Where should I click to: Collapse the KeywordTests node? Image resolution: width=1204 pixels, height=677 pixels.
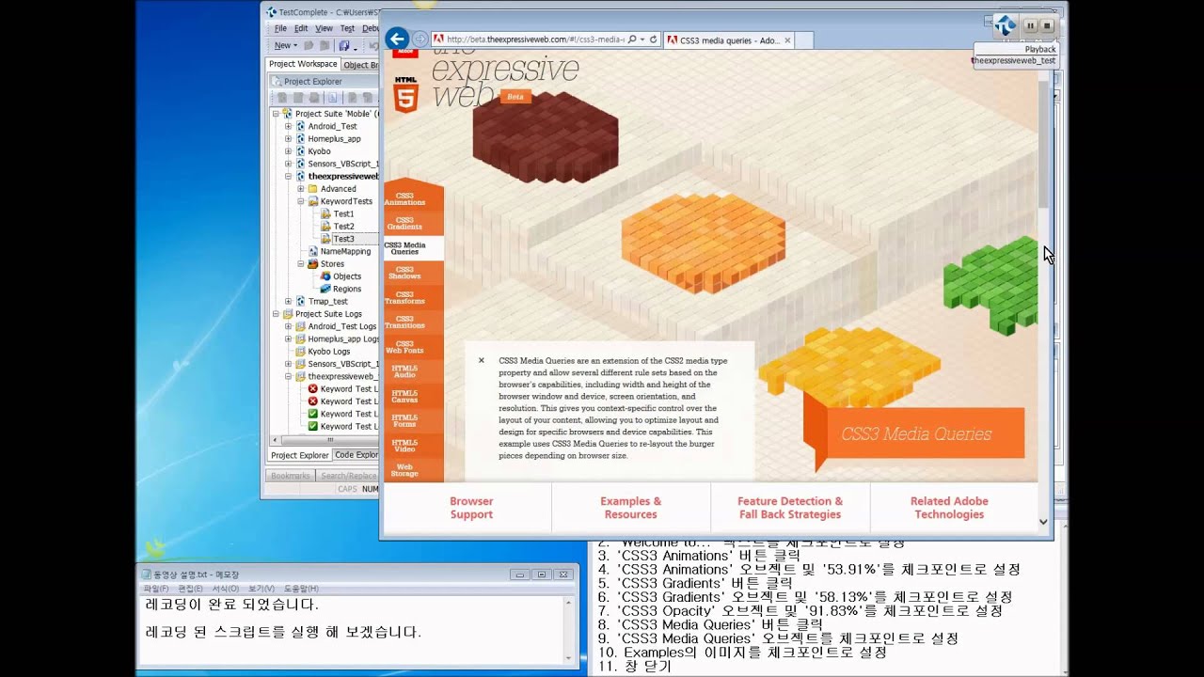[x=301, y=201]
